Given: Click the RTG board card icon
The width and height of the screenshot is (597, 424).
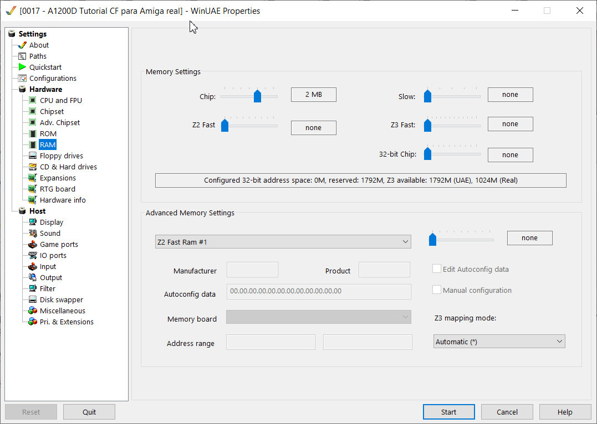Looking at the screenshot, I should (33, 189).
